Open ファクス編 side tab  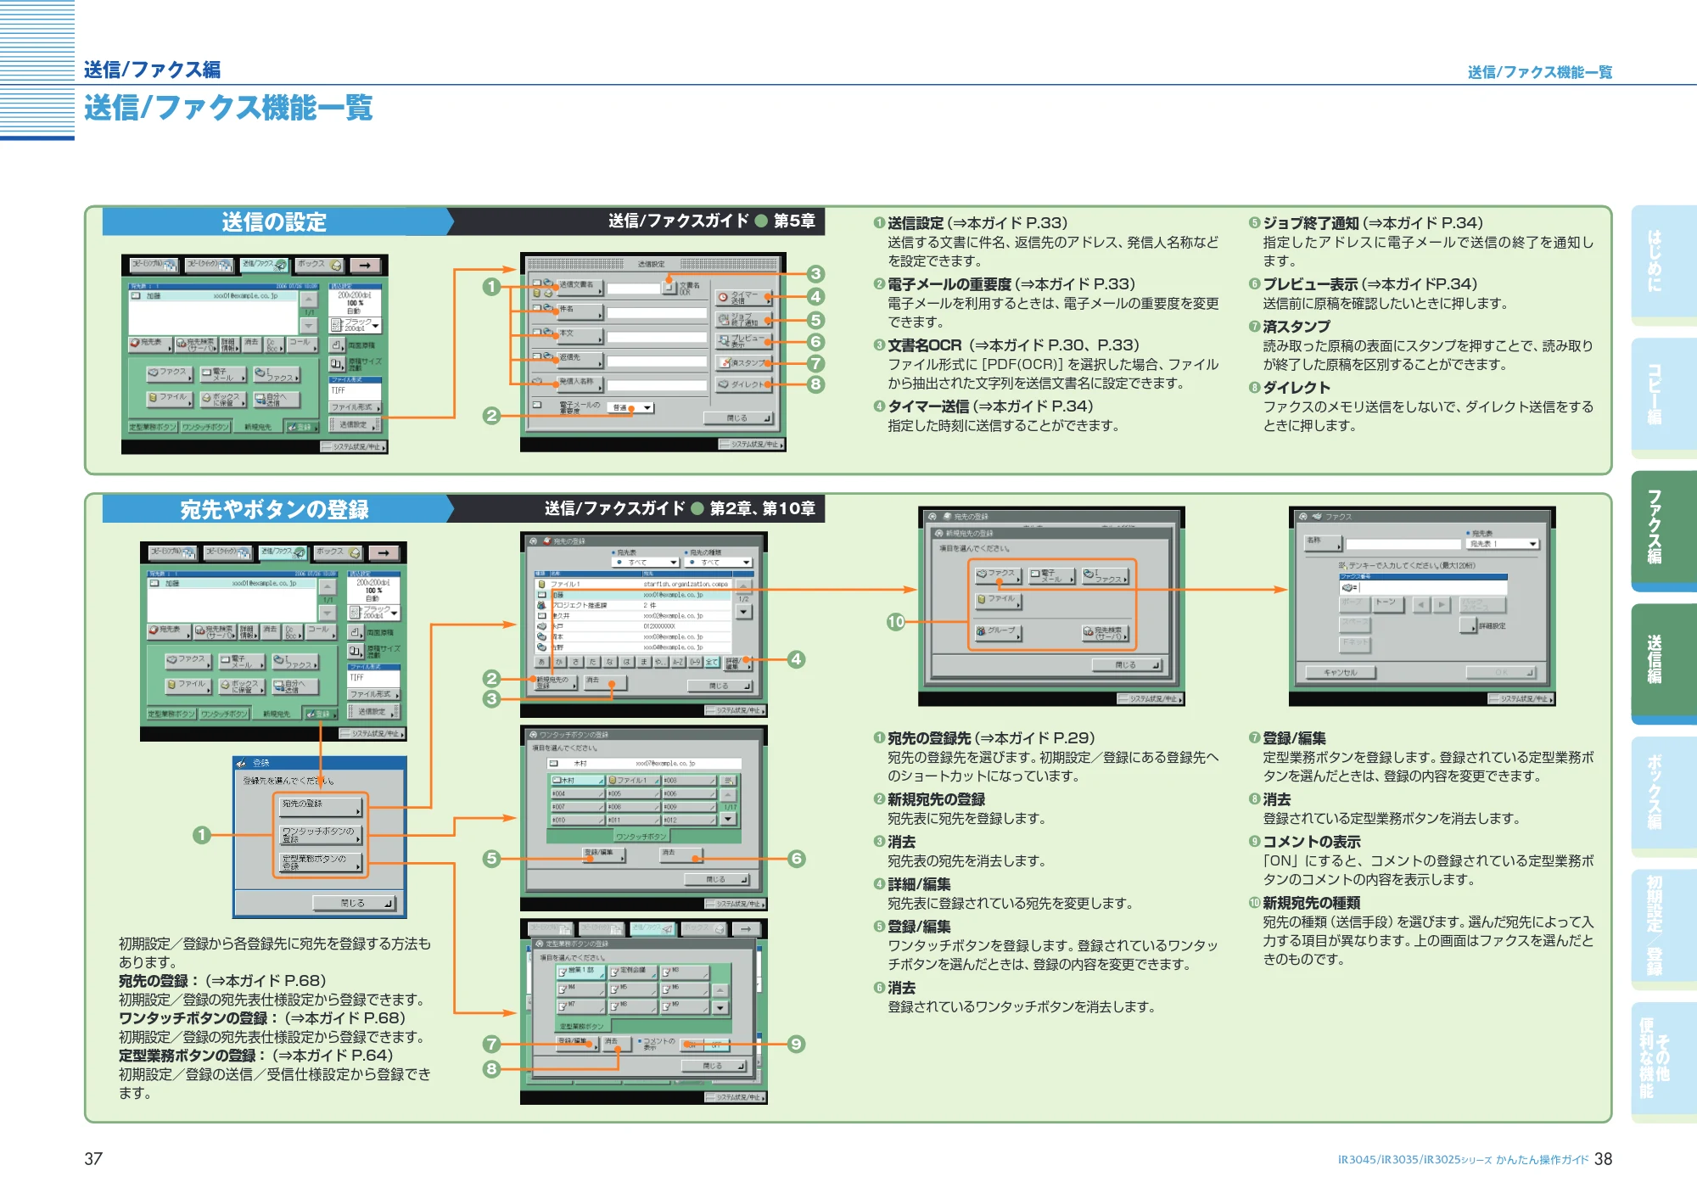pyautogui.click(x=1662, y=530)
